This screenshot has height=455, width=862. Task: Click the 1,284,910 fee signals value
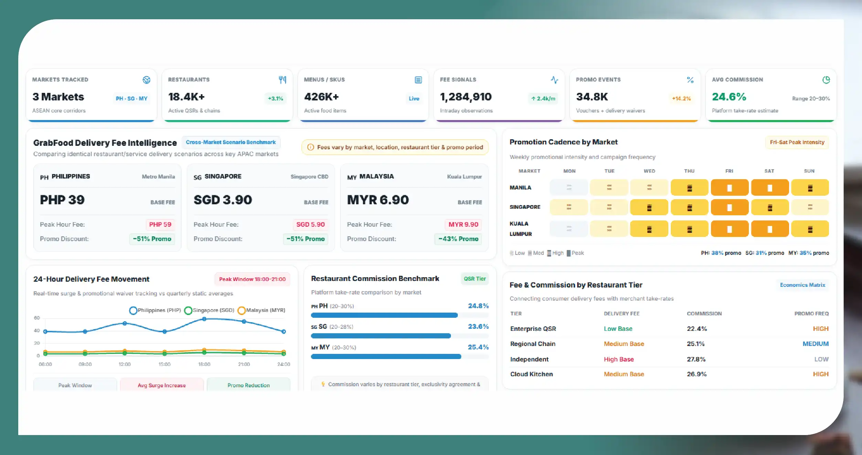pos(466,97)
